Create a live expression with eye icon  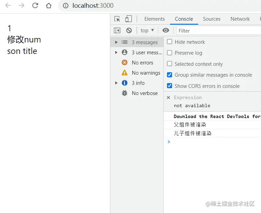(x=166, y=30)
